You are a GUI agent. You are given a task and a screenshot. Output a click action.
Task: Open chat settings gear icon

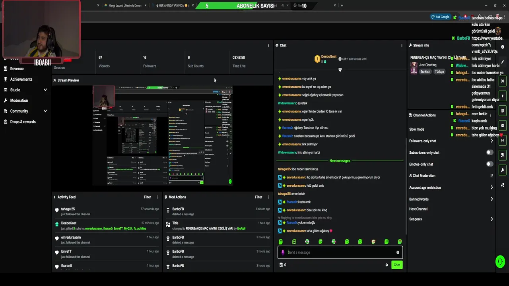(x=387, y=265)
